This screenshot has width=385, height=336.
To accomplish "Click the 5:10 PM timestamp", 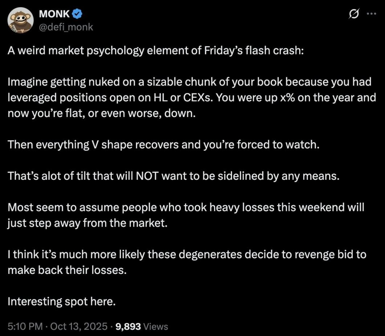I will (x=25, y=326).
